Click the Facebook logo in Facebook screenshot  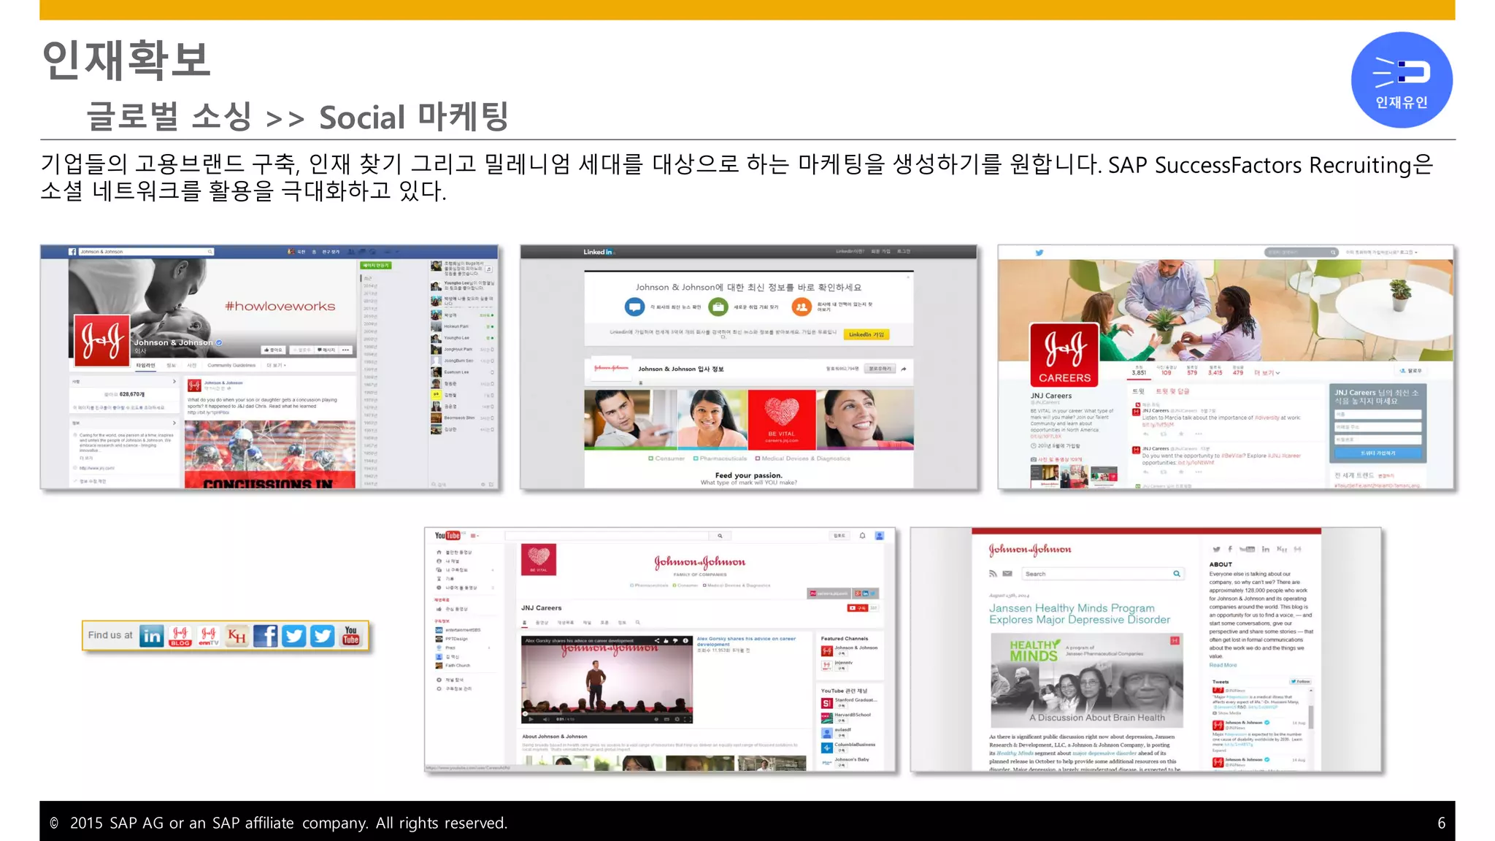click(72, 252)
